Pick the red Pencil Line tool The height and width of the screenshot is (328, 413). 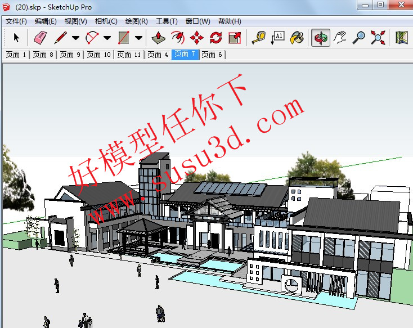[60, 38]
